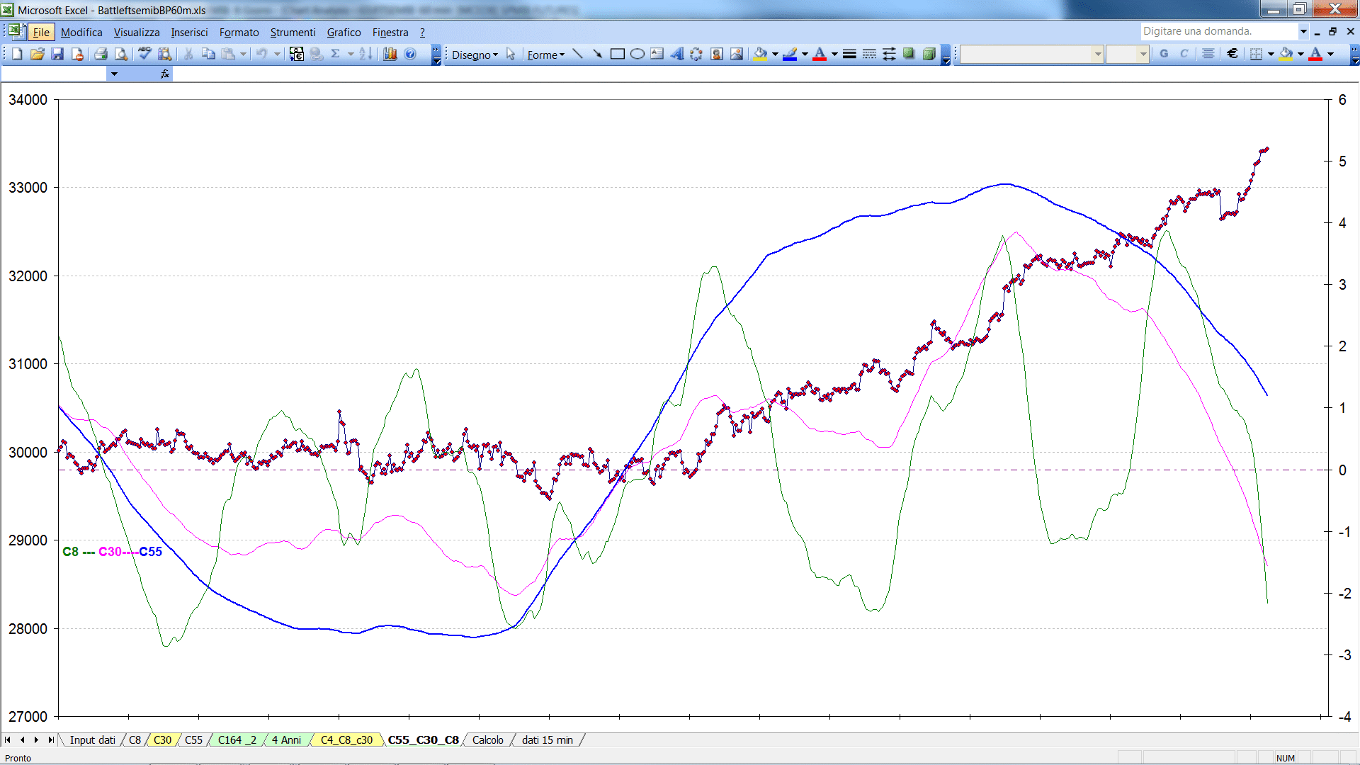Open the Strumenti menu
The width and height of the screenshot is (1360, 765).
(x=293, y=32)
